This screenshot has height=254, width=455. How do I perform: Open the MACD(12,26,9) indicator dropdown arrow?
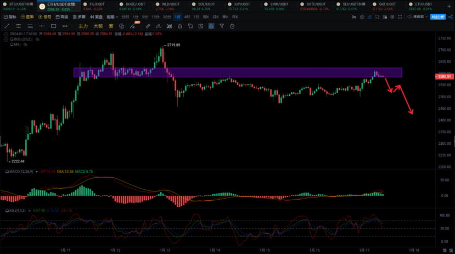(37, 172)
